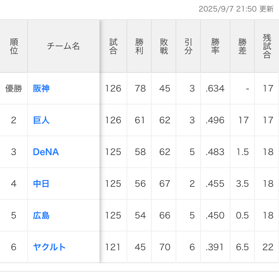Image resolution: width=279 pixels, height=272 pixels.
Task: Select the 勝率 column header
Action: [x=215, y=46]
